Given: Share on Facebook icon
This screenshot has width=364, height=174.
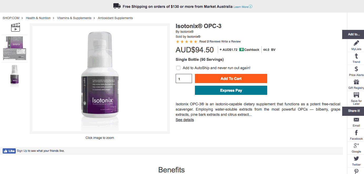Looking at the screenshot, I should [x=356, y=133].
